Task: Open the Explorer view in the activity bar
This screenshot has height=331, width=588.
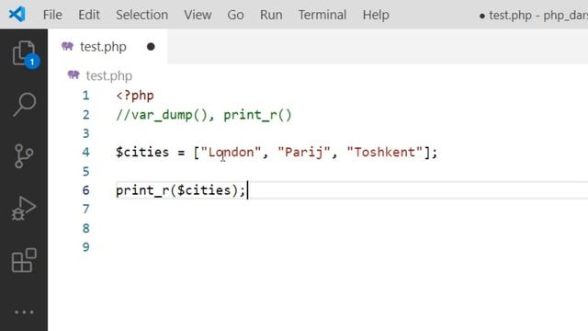Action: (x=25, y=54)
